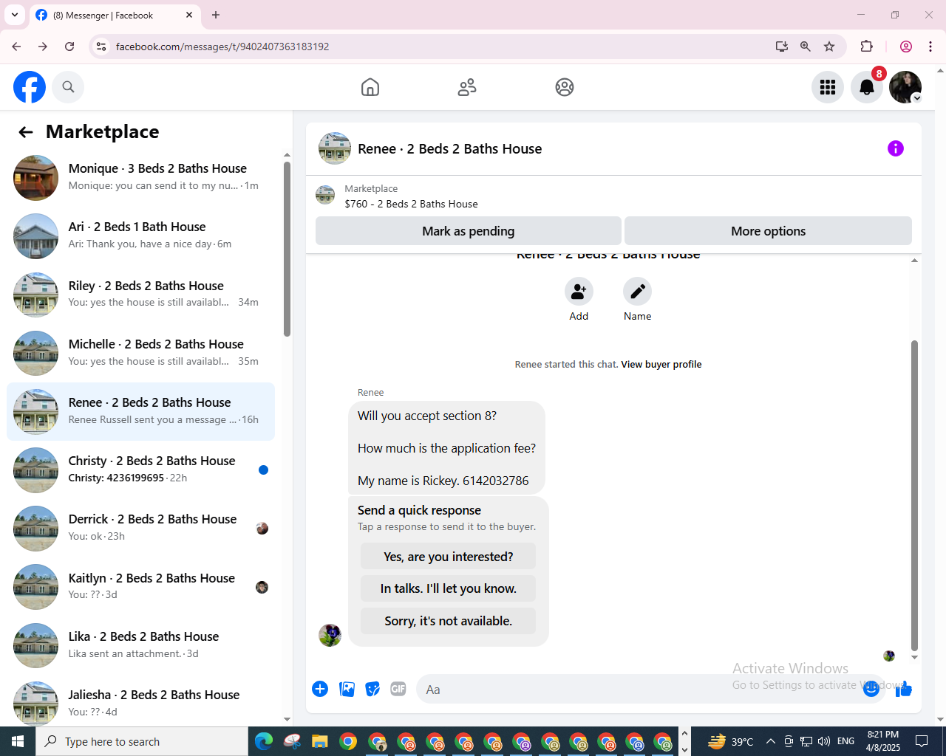Click the conversation scrollbar
Image resolution: width=946 pixels, height=756 pixels.
coord(914,495)
